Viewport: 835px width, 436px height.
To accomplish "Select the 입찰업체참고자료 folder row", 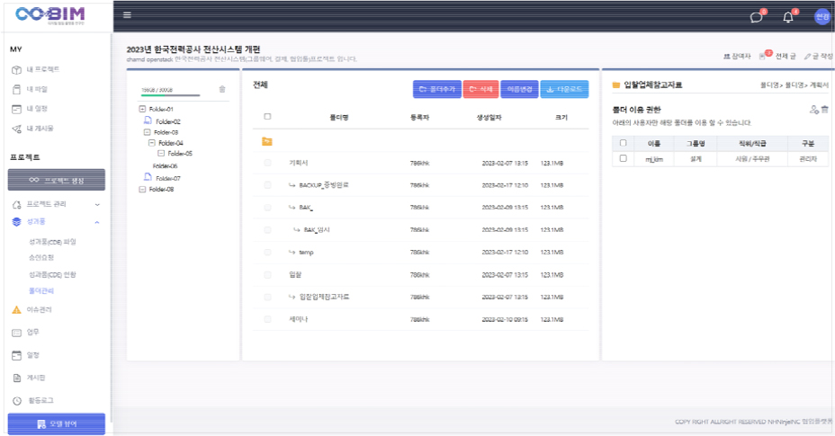I will point(421,297).
